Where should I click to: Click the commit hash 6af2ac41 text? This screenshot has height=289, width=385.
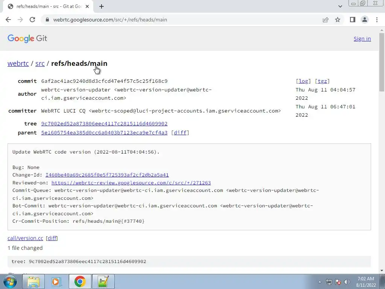104,81
